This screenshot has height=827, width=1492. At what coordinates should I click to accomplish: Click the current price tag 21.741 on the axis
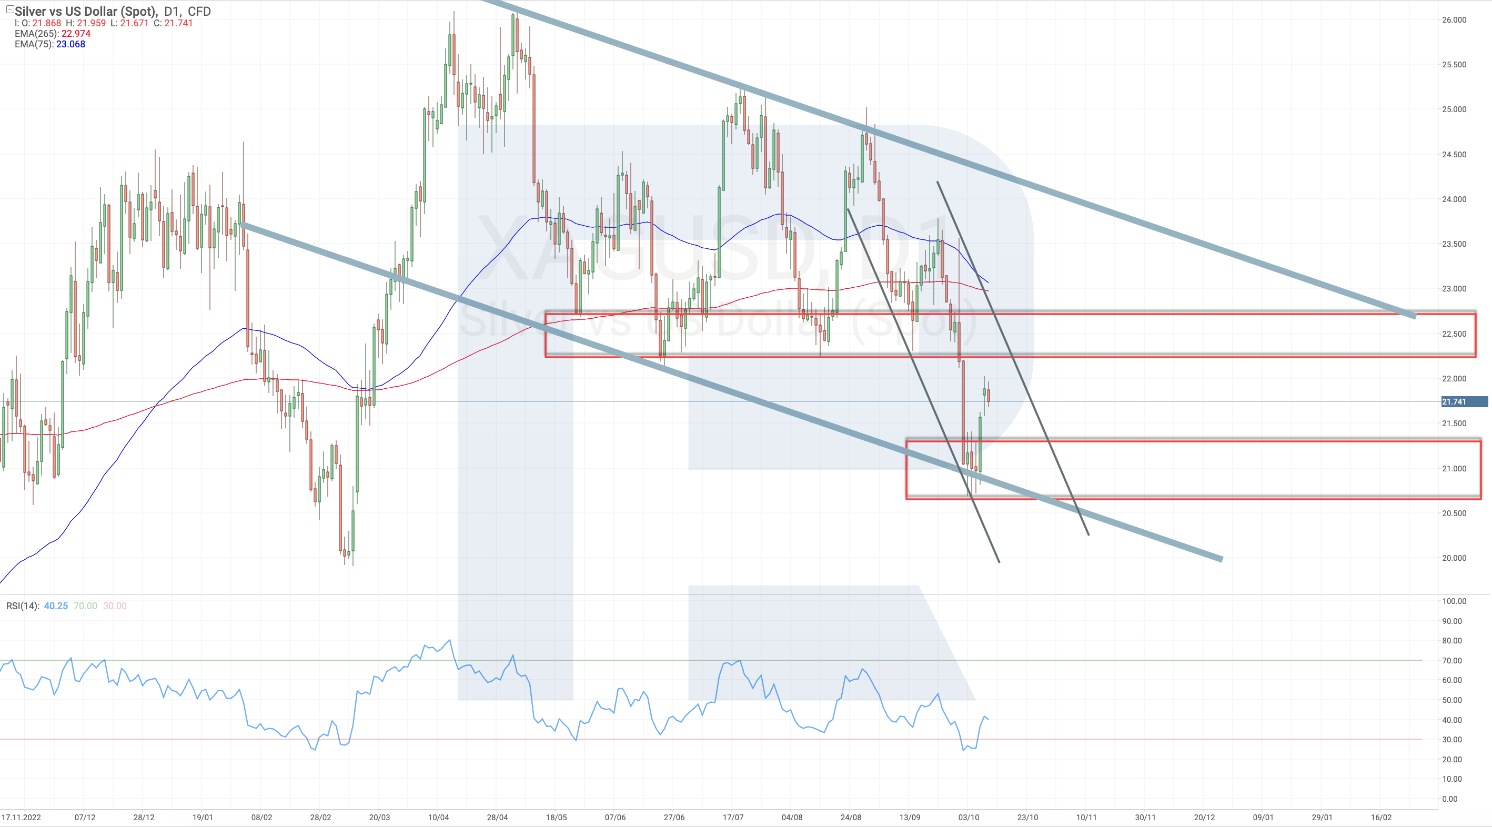pos(1464,402)
